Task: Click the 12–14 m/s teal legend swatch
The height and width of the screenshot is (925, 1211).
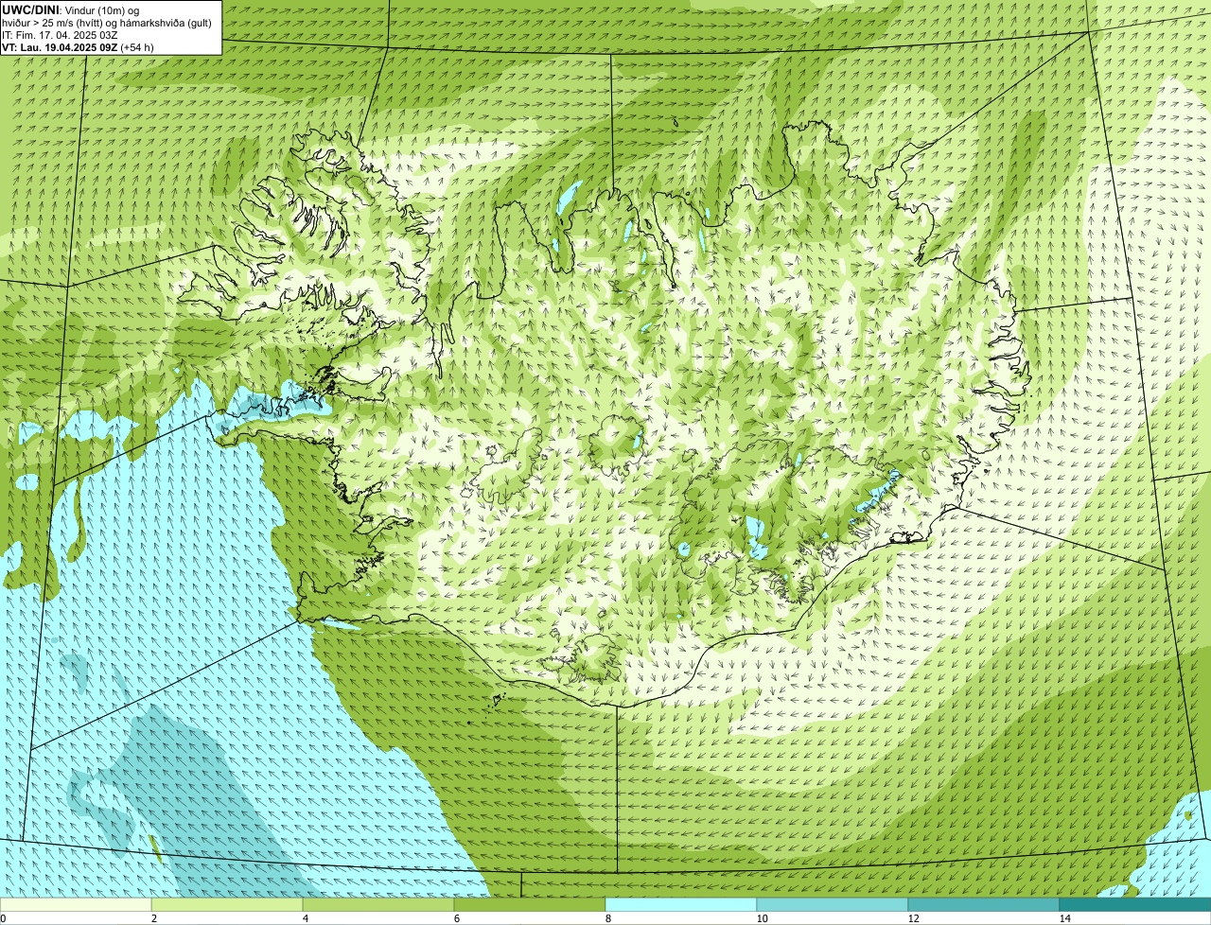Action: tap(984, 904)
